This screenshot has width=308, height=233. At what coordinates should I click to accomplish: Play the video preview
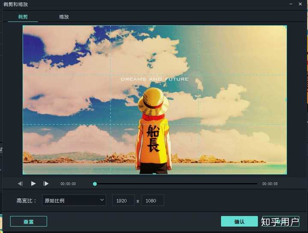[x=33, y=184]
